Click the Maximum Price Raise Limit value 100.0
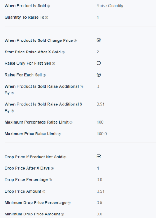This screenshot has height=218, width=156. [x=102, y=134]
